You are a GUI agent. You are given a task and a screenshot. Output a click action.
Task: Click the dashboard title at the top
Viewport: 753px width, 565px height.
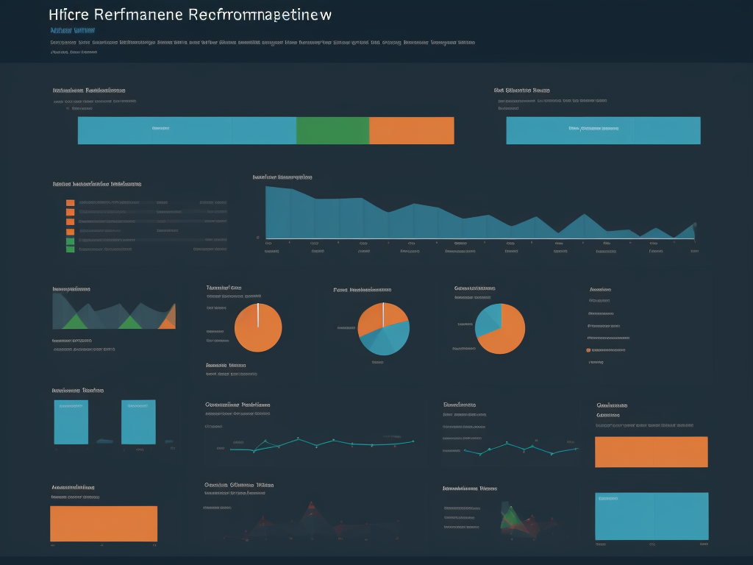pyautogui.click(x=190, y=15)
